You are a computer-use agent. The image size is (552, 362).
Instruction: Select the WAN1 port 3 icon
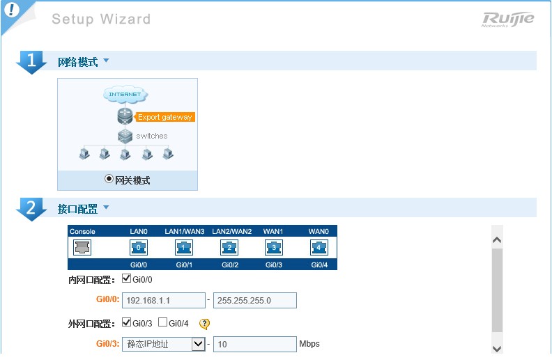tap(274, 247)
